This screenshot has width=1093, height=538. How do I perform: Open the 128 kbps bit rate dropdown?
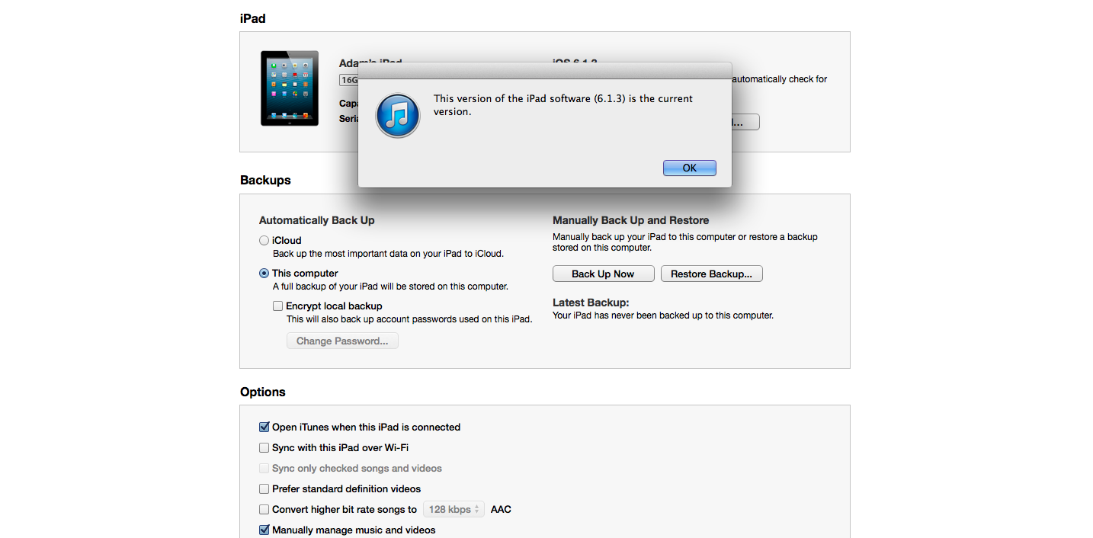tap(454, 509)
